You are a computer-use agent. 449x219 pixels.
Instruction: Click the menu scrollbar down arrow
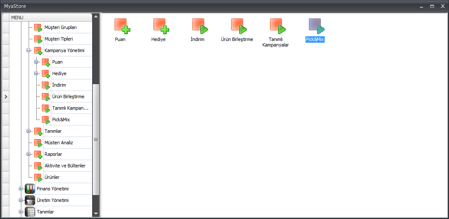[x=96, y=213]
